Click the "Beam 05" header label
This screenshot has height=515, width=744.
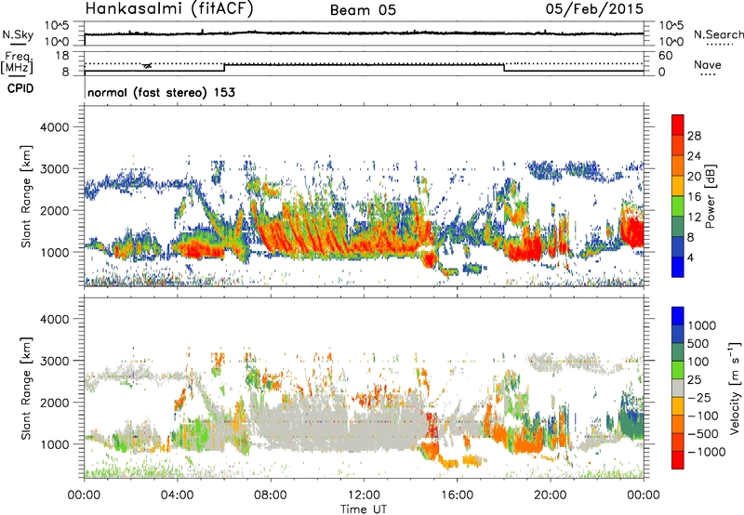(363, 10)
